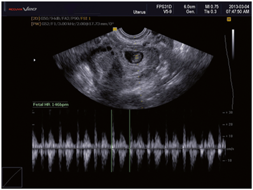This screenshot has height=190, width=253.
Task: Click the MI 0.75 TIs 0.3 readout
Action: pyautogui.click(x=212, y=9)
